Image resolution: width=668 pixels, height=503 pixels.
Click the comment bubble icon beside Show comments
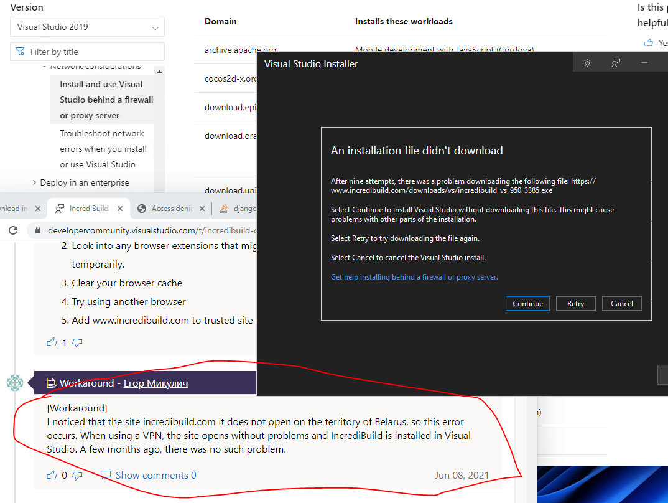pos(106,475)
